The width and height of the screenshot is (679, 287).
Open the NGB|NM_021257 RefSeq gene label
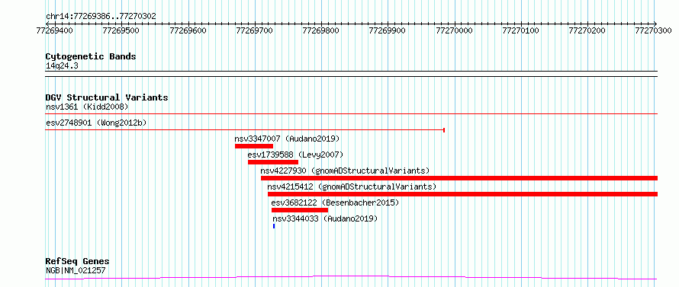tap(76, 271)
